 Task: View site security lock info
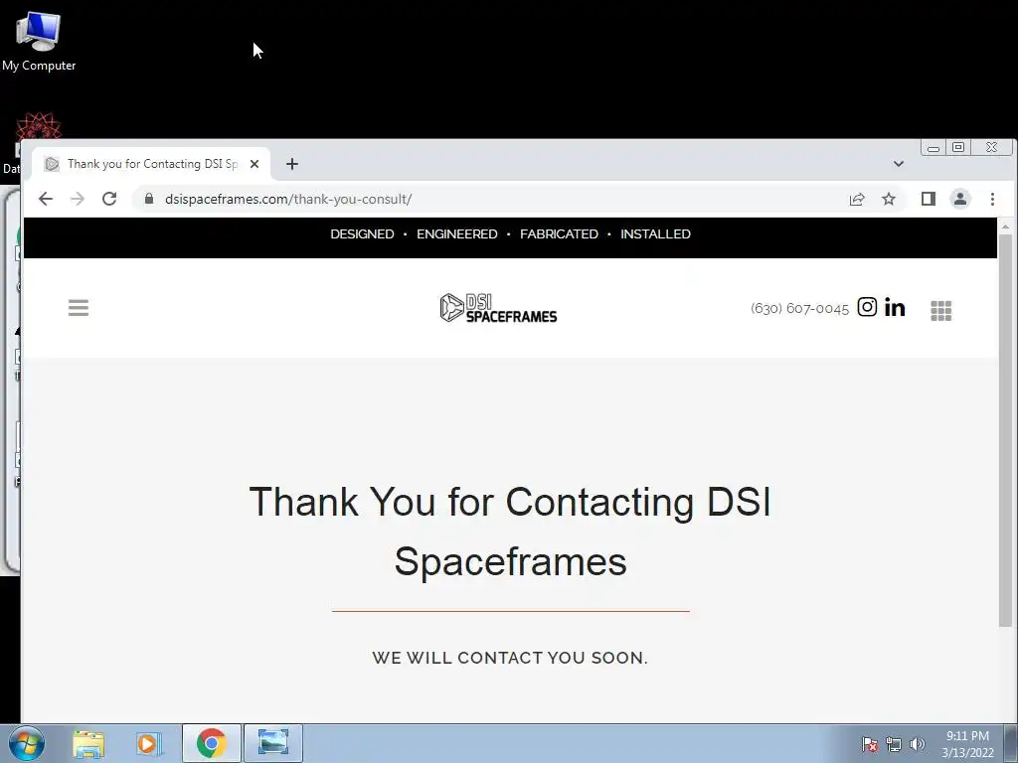[149, 199]
